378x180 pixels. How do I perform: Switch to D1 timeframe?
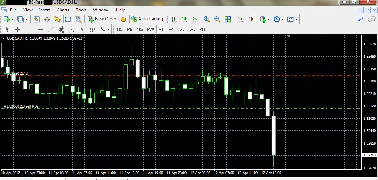(x=181, y=30)
